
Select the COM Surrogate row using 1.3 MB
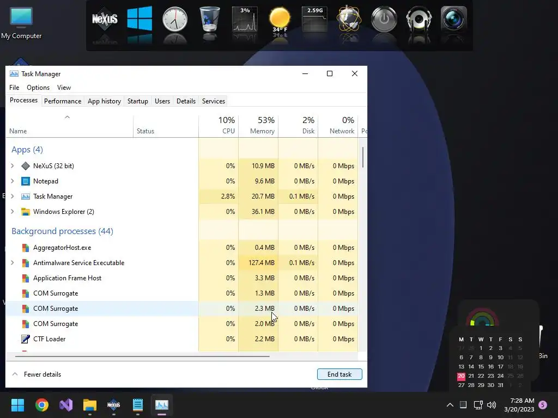(182, 293)
